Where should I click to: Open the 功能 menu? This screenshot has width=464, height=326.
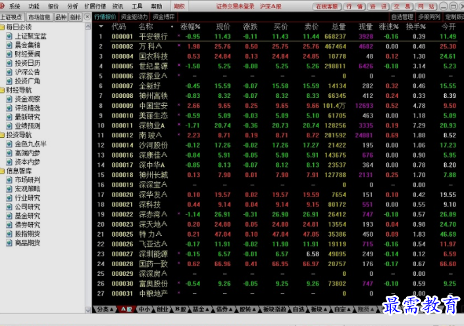point(34,6)
